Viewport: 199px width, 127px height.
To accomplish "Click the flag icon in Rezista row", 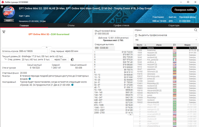I will [175, 48].
